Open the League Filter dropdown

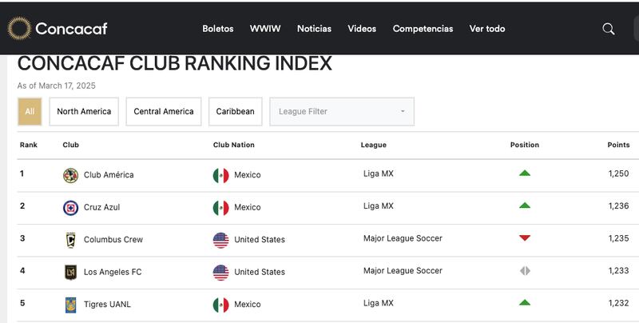tap(342, 112)
